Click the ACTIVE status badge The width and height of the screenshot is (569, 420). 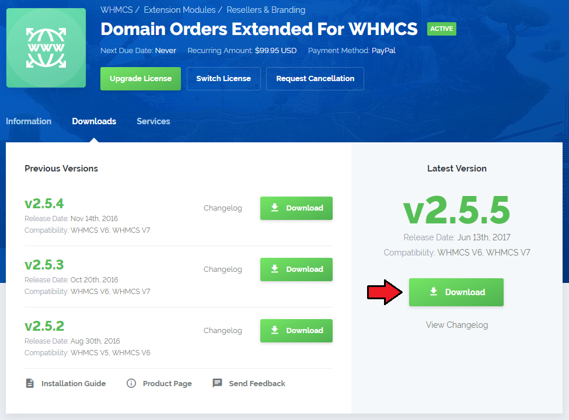point(442,29)
